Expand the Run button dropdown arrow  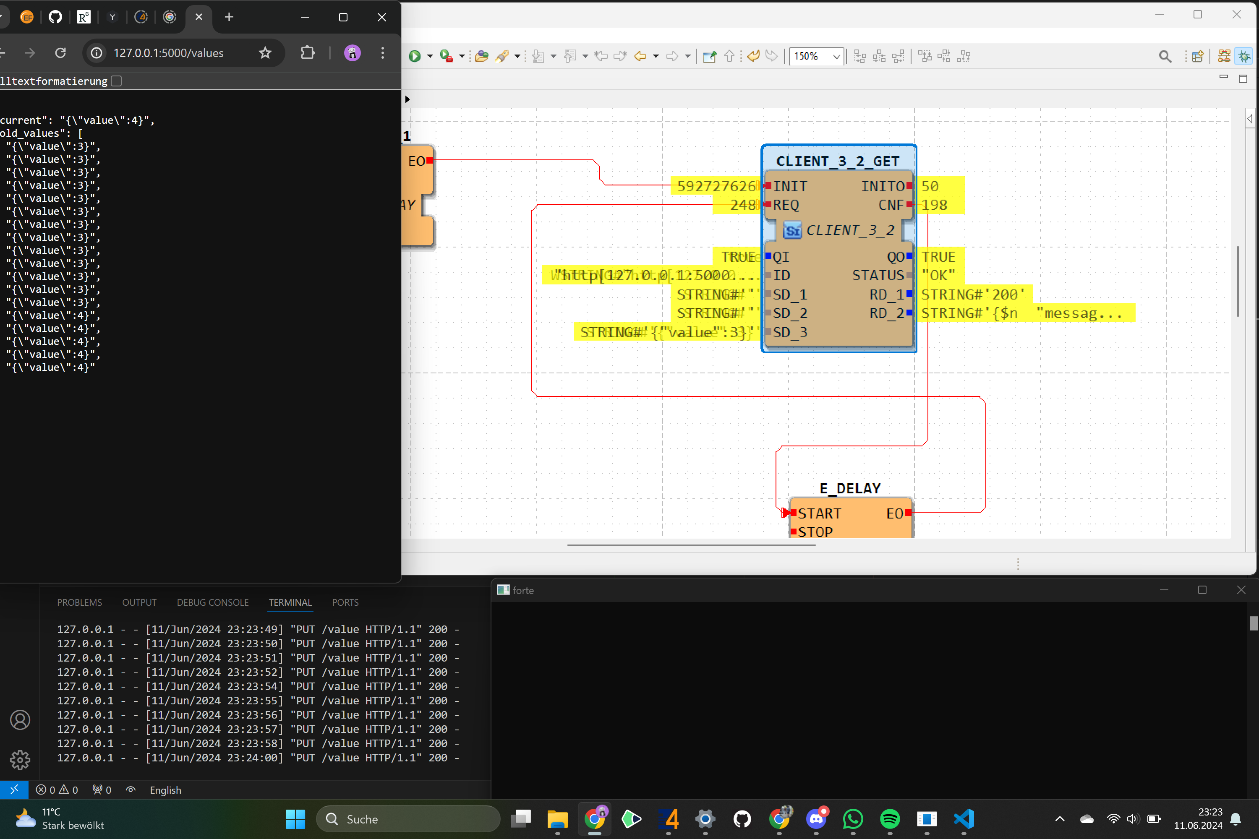(x=430, y=56)
